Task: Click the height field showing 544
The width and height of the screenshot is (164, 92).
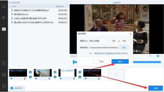Action: (124, 41)
